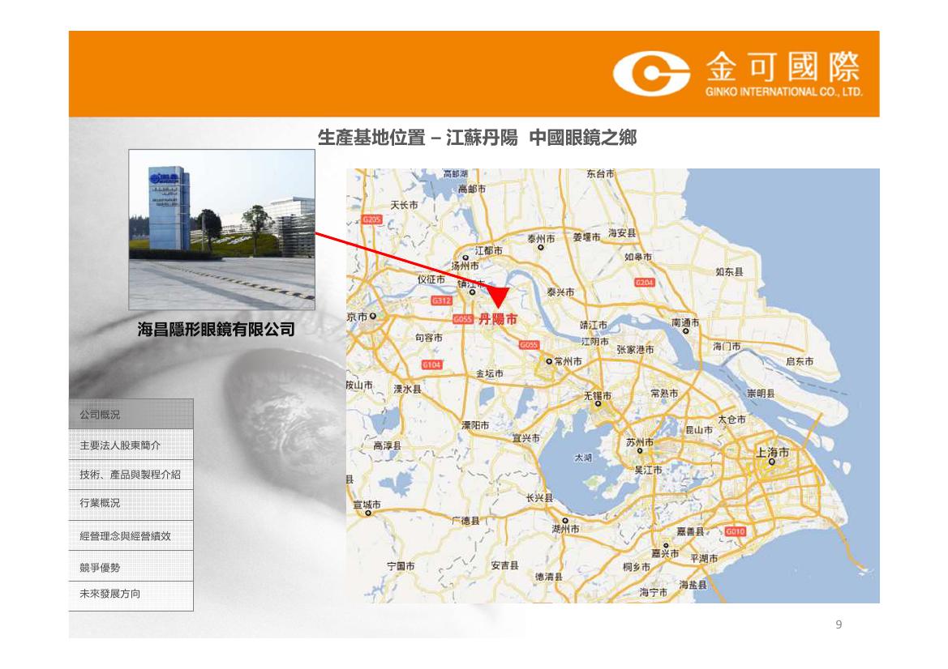
Task: Click the G312 highway shield on the map
Action: click(x=441, y=300)
